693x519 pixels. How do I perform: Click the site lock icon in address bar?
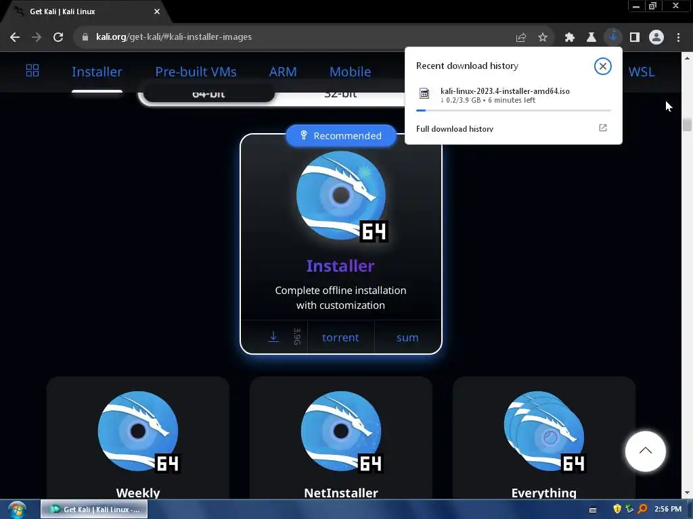click(85, 37)
